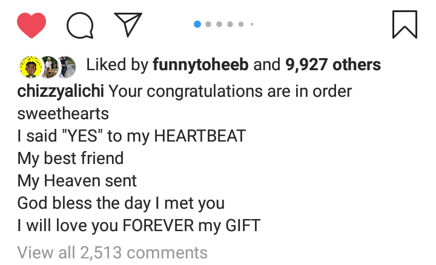Tap the small last carousel dot
The width and height of the screenshot is (436, 265).
coord(251,24)
